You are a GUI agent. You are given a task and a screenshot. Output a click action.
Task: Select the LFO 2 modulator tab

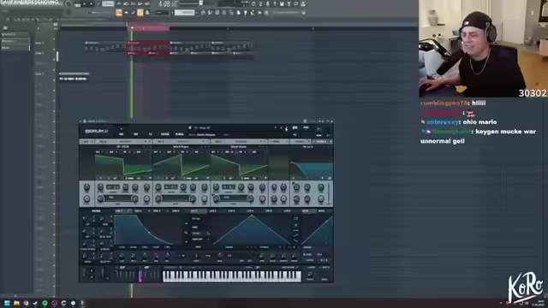coord(212,211)
